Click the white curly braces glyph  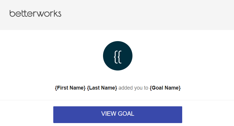pos(118,57)
